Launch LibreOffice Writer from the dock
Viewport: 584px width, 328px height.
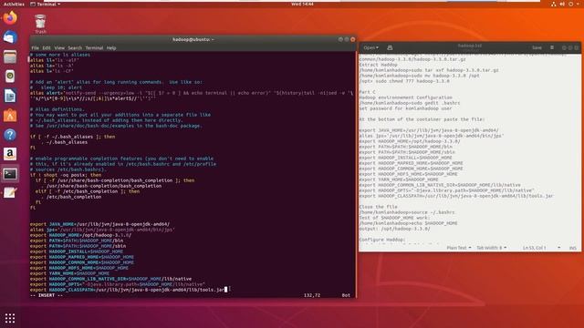click(10, 96)
